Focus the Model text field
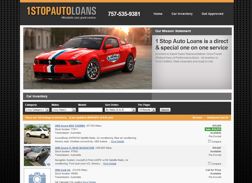This screenshot has width=252, height=183. (x=90, y=110)
